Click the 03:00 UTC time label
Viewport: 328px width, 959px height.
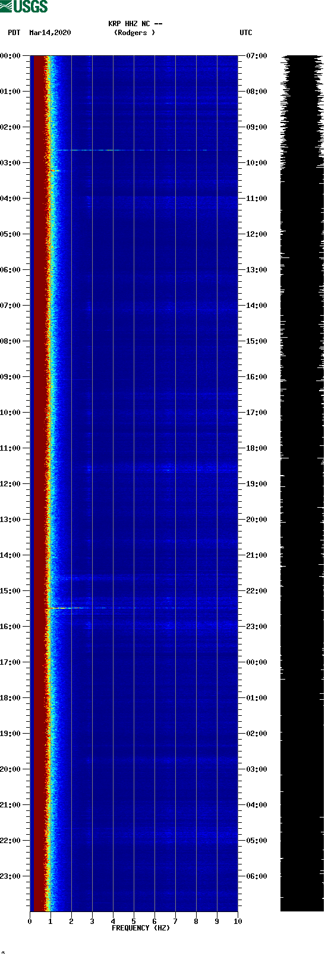[x=257, y=769]
